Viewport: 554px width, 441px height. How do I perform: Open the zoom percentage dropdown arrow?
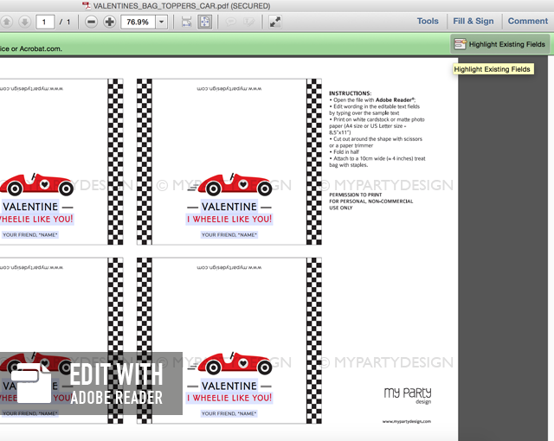click(162, 22)
